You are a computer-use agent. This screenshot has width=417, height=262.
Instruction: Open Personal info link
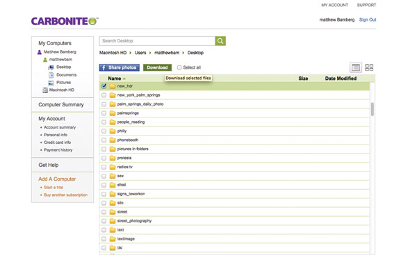pyautogui.click(x=56, y=135)
